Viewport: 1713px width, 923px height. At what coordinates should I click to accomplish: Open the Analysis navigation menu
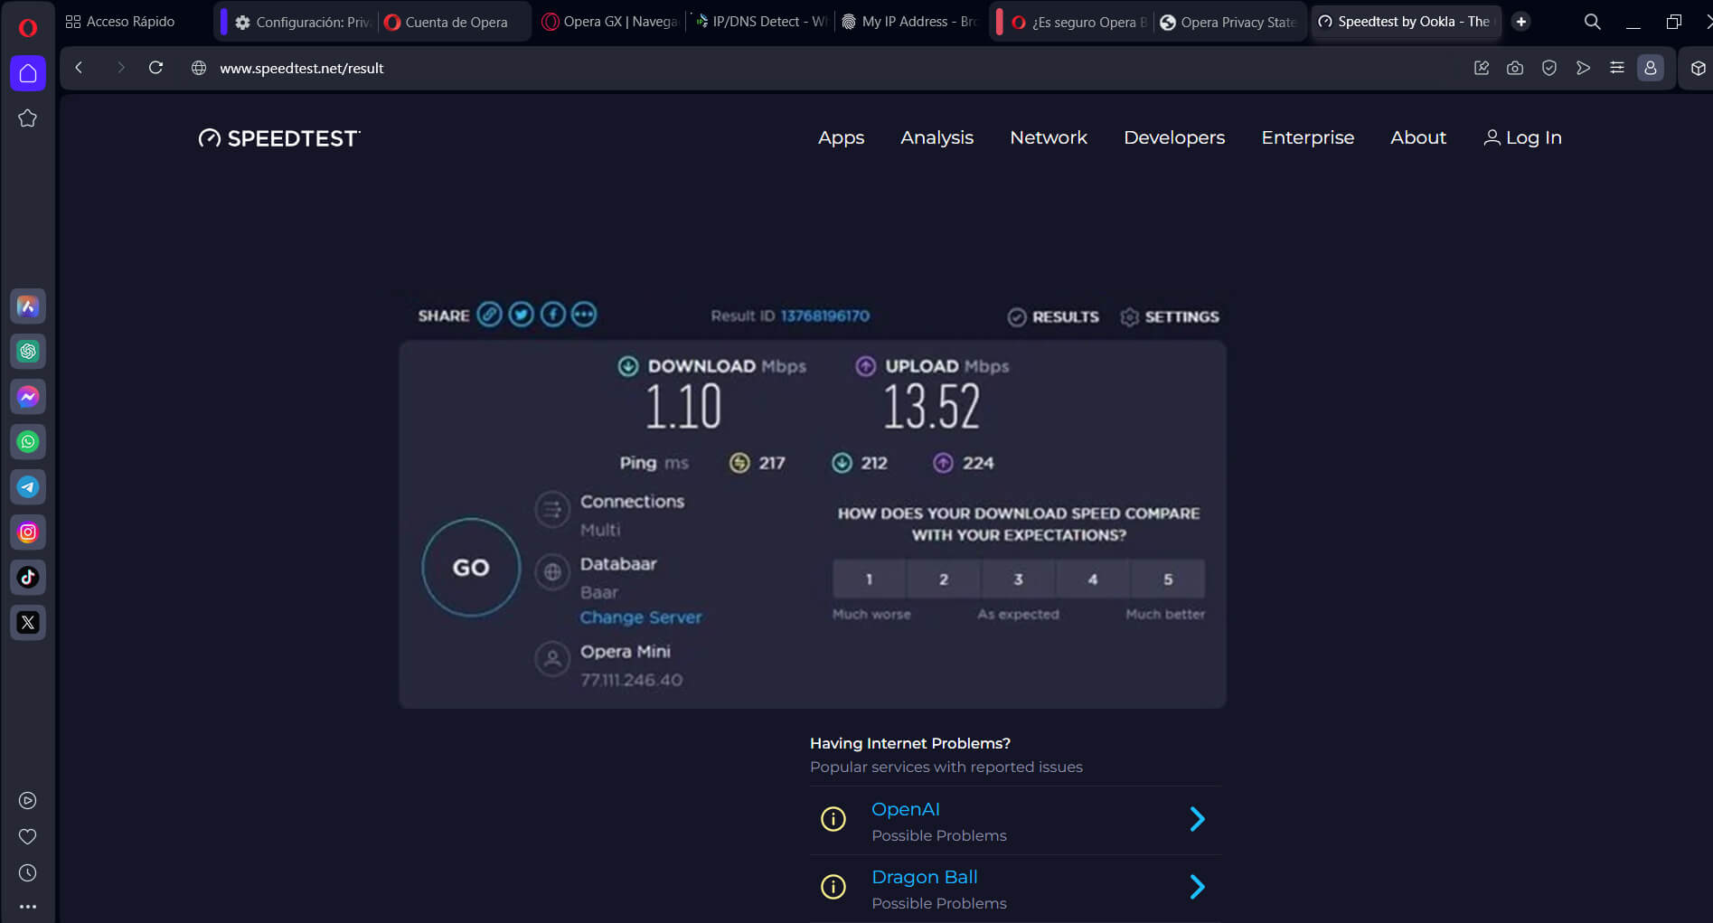(x=937, y=137)
